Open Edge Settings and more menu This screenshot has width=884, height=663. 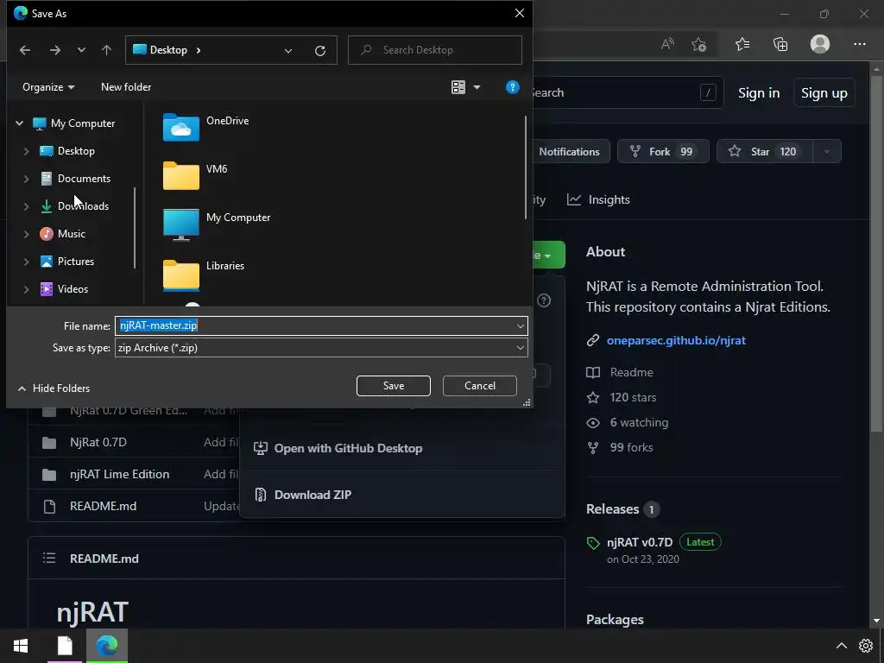[x=859, y=44]
